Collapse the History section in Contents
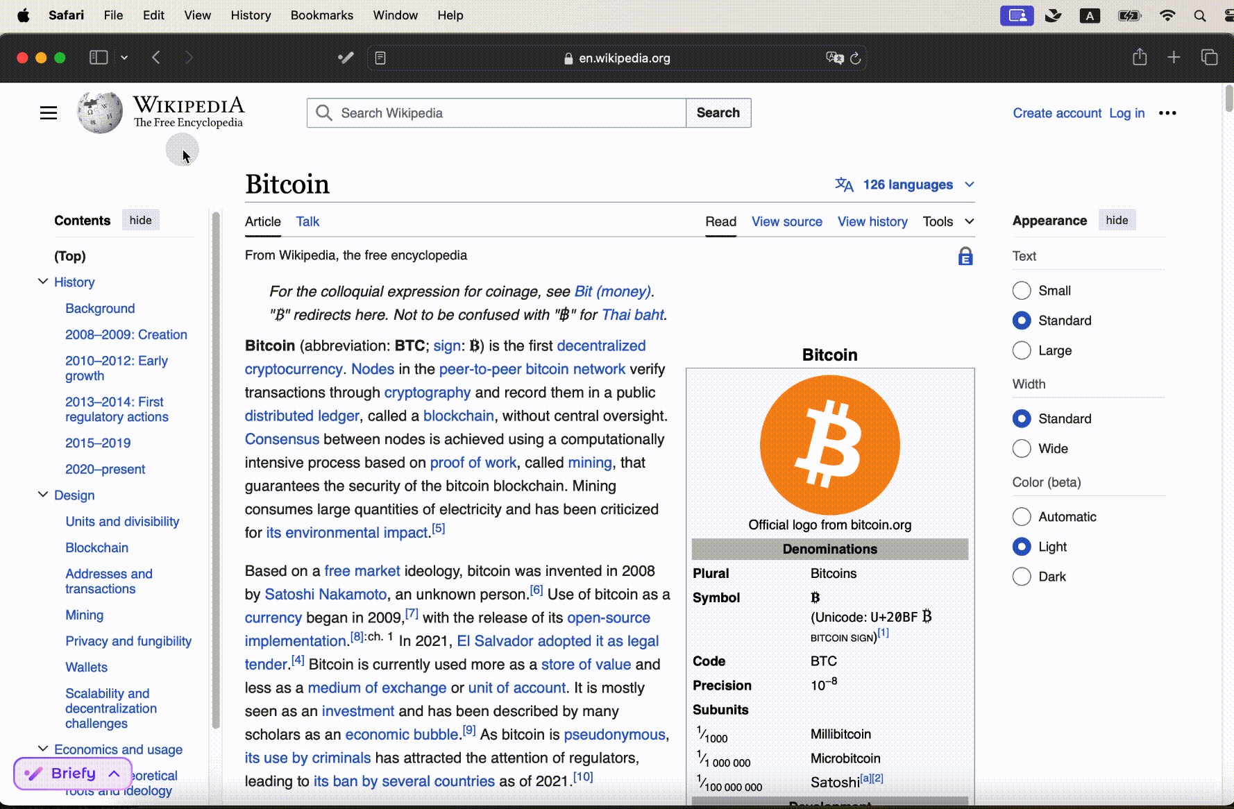The width and height of the screenshot is (1234, 809). [43, 282]
